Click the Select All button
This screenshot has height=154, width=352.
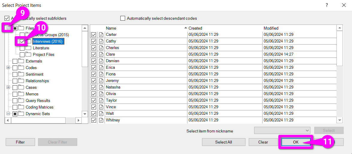click(223, 142)
